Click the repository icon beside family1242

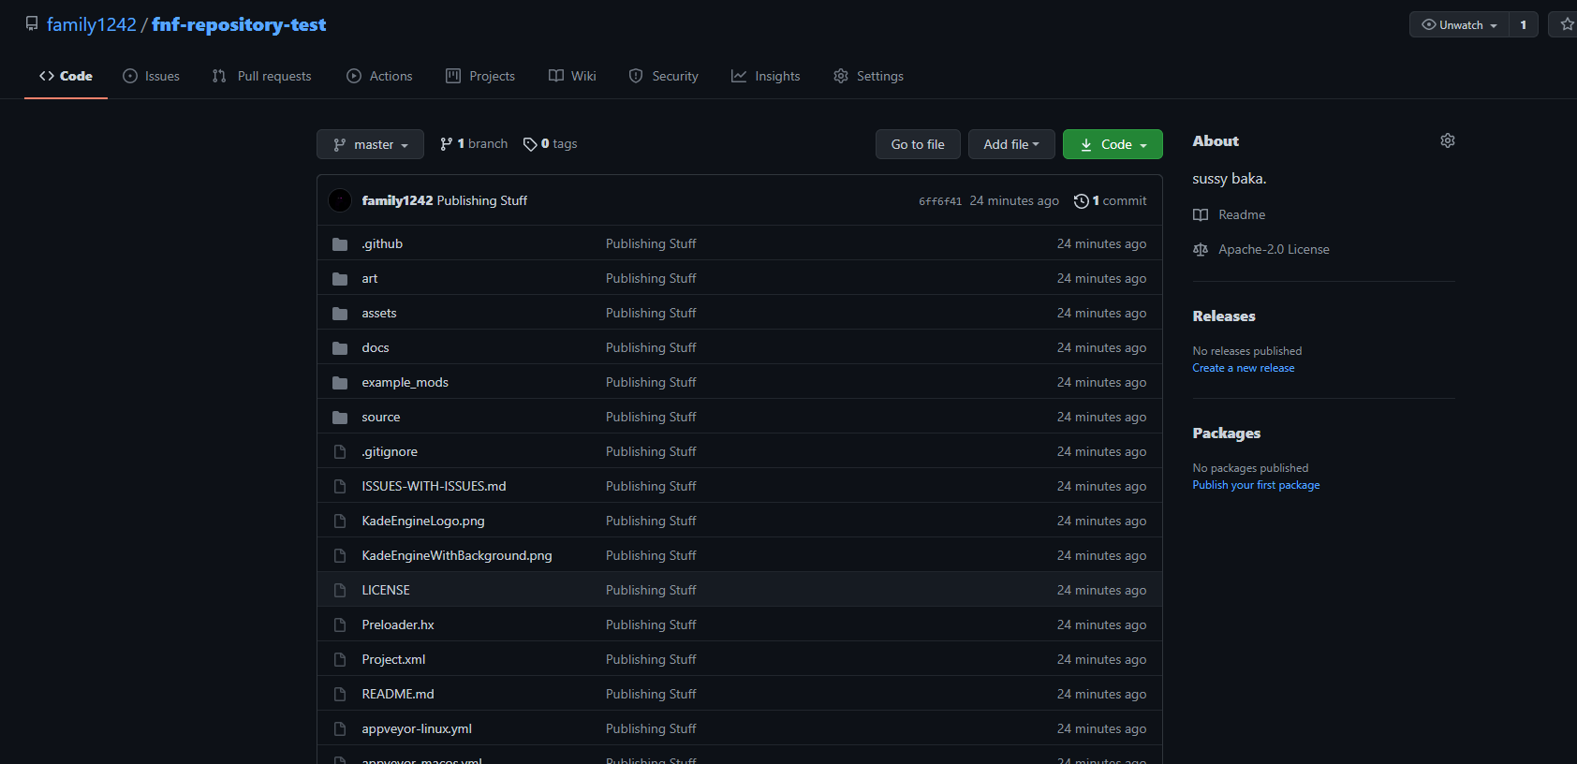pyautogui.click(x=32, y=24)
